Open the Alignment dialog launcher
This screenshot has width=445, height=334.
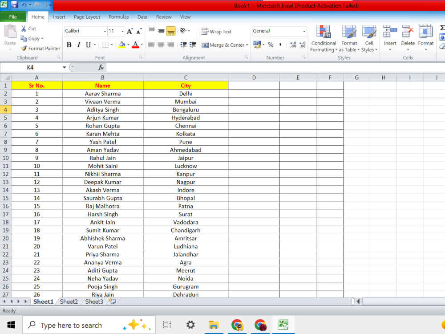[247, 57]
